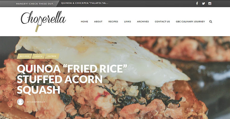The width and height of the screenshot is (230, 119).
Task: Open the Recipes menu
Action: 113,22
